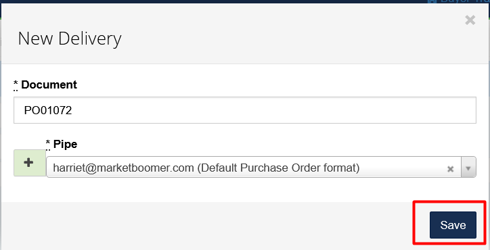This screenshot has height=250, width=490.
Task: Click the New Delivery dialog title
Action: (70, 39)
